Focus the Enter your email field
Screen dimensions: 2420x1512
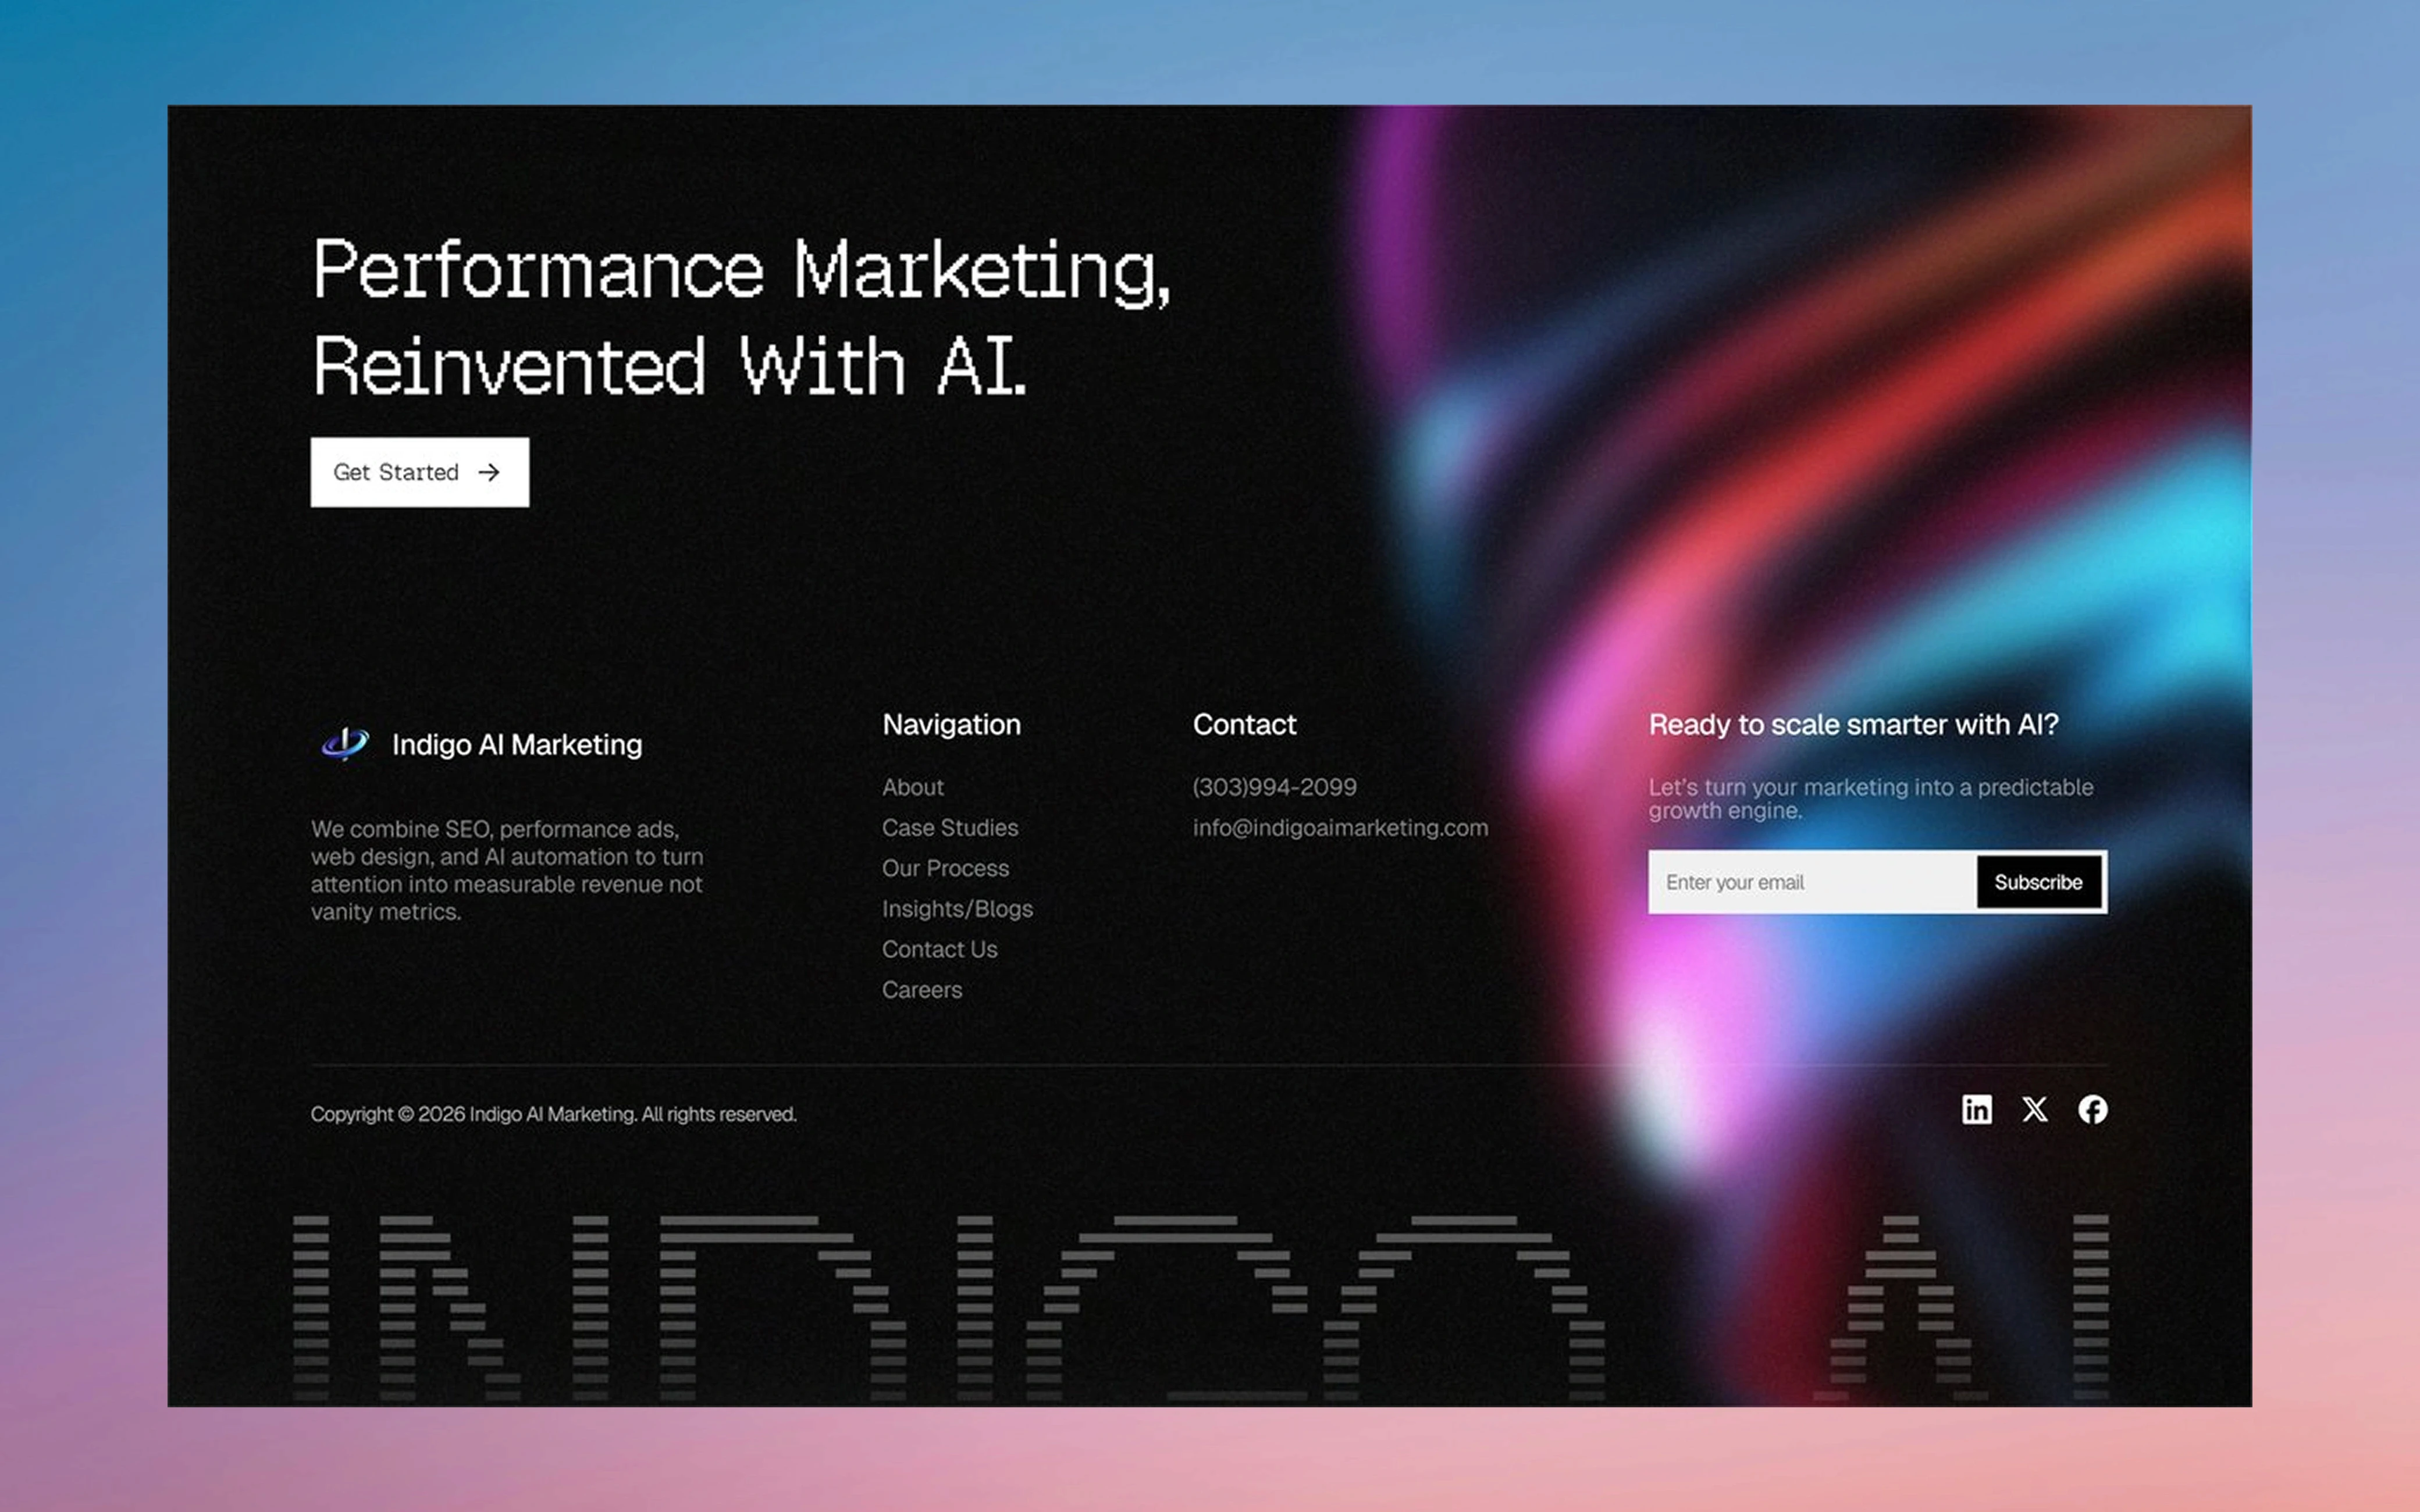pos(1810,882)
